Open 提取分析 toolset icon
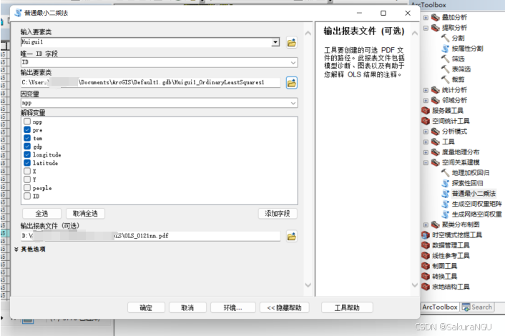The height and width of the screenshot is (336, 505). click(x=436, y=28)
